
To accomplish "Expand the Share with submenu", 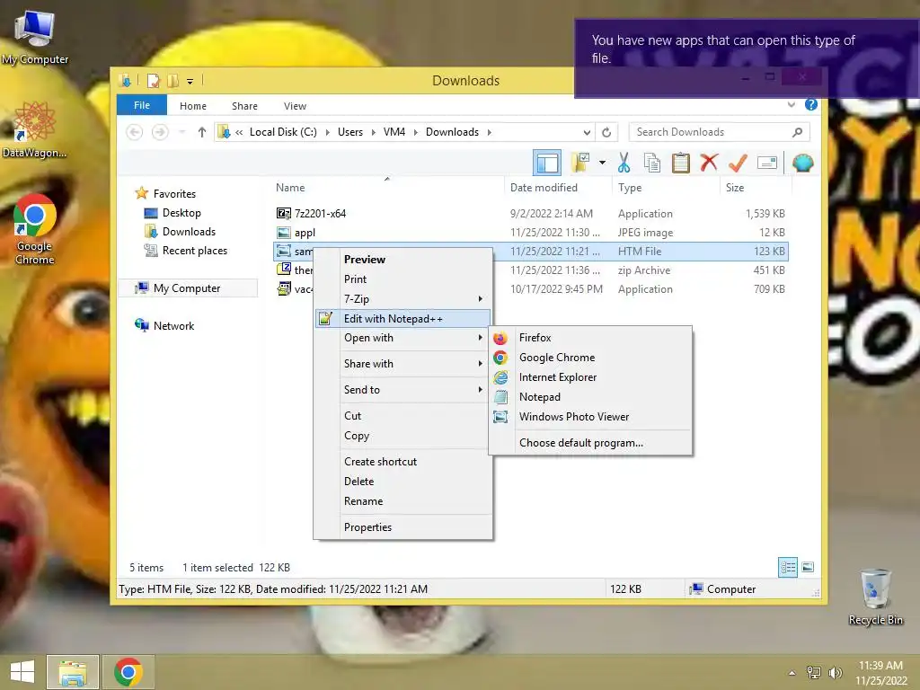I will [x=403, y=364].
